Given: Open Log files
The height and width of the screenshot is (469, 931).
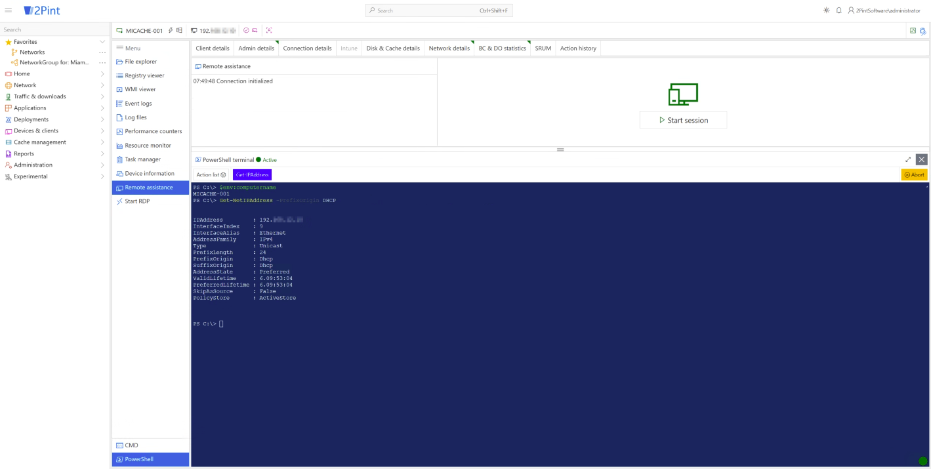Looking at the screenshot, I should (150, 117).
